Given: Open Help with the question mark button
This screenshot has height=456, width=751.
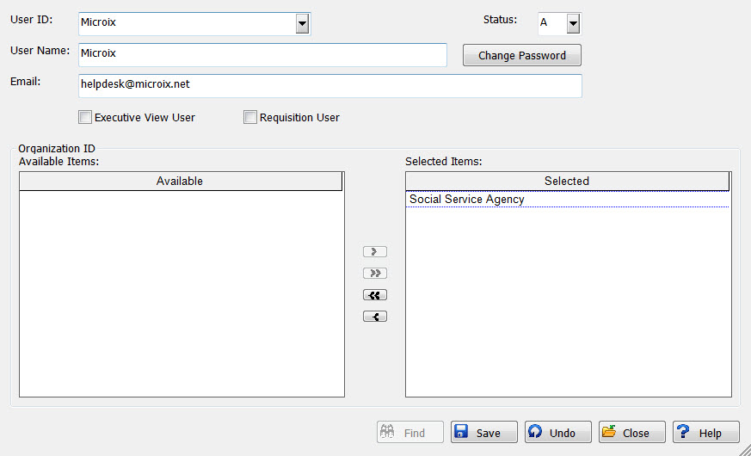Looking at the screenshot, I should (x=706, y=433).
